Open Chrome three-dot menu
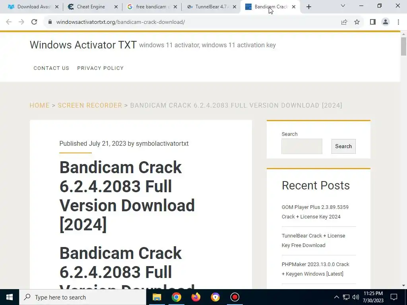 tap(398, 22)
